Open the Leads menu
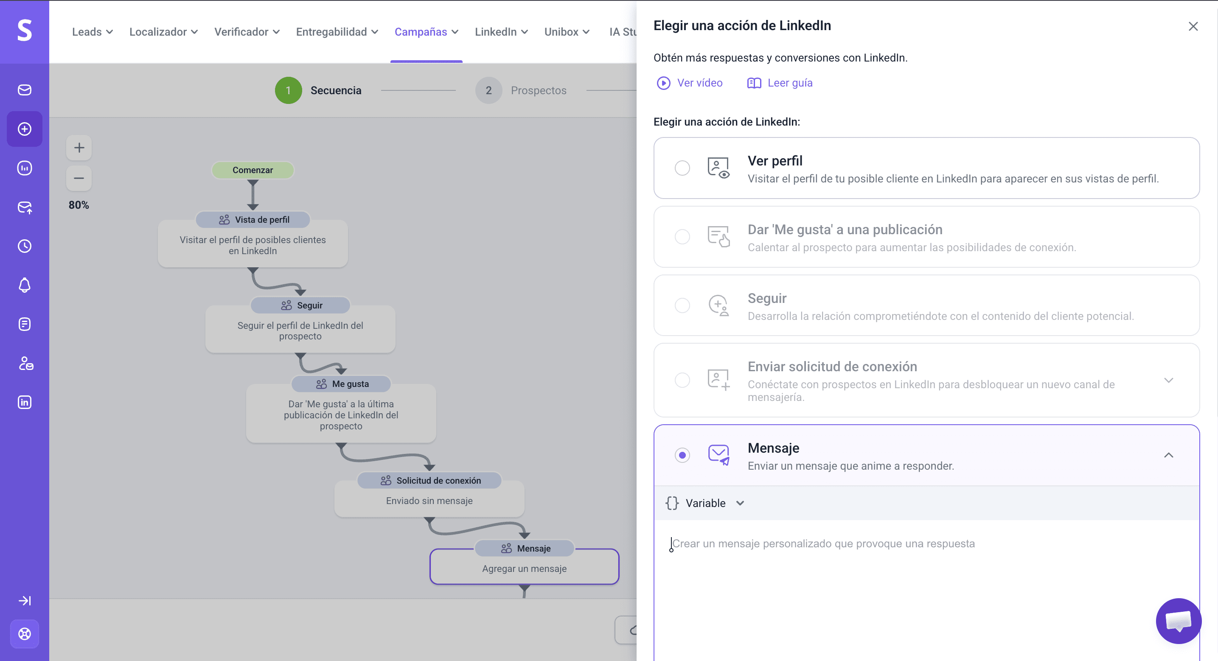1218x661 pixels. pyautogui.click(x=92, y=32)
